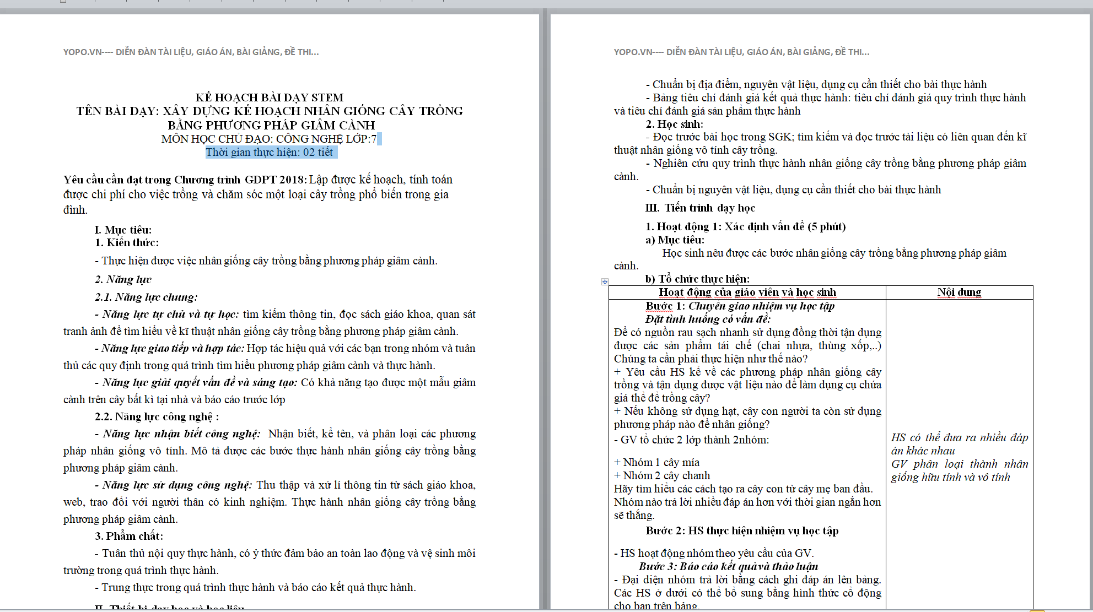Click 'Đặt tình huống có vấn đề:'
This screenshot has width=1093, height=612.
pyautogui.click(x=708, y=319)
